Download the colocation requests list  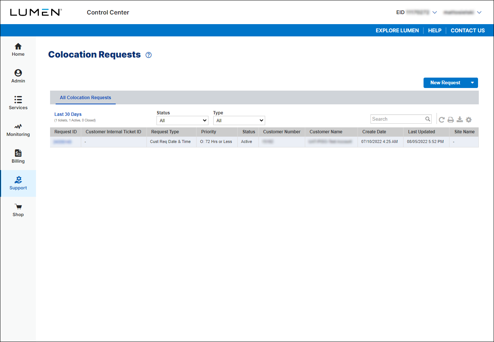[x=460, y=120]
